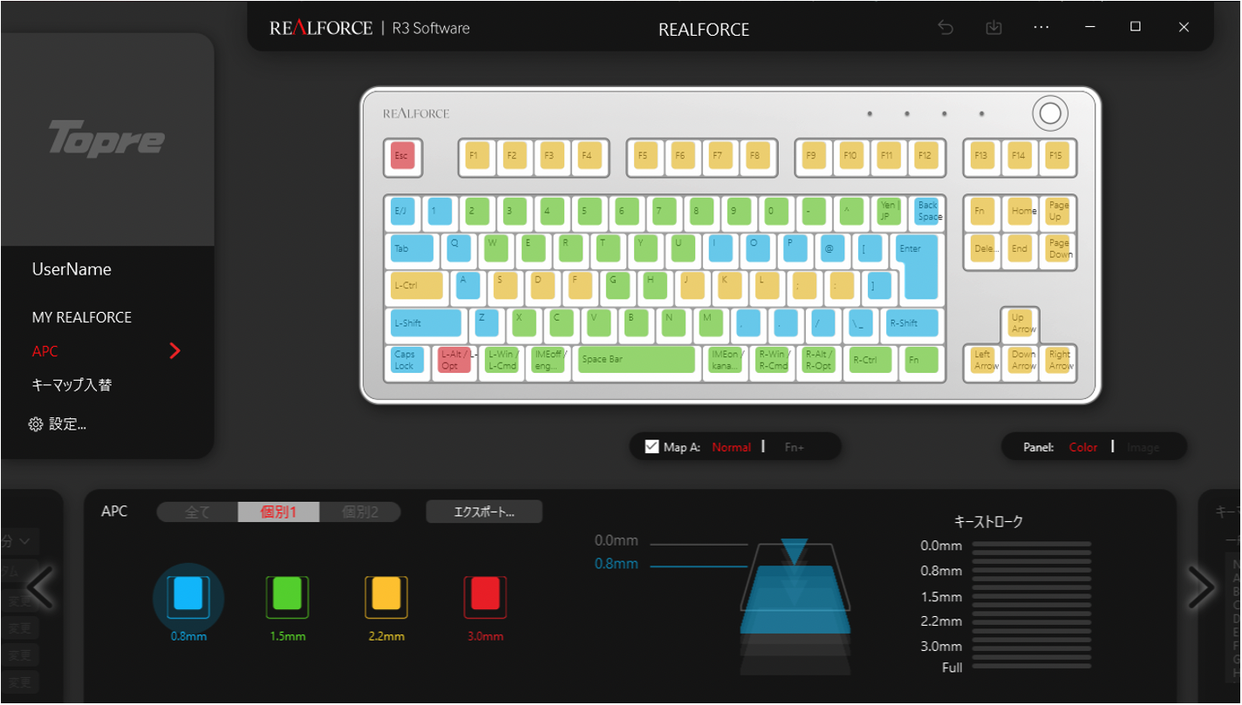1242x705 pixels.
Task: Select the F13 key on the keyboard
Action: (x=982, y=155)
